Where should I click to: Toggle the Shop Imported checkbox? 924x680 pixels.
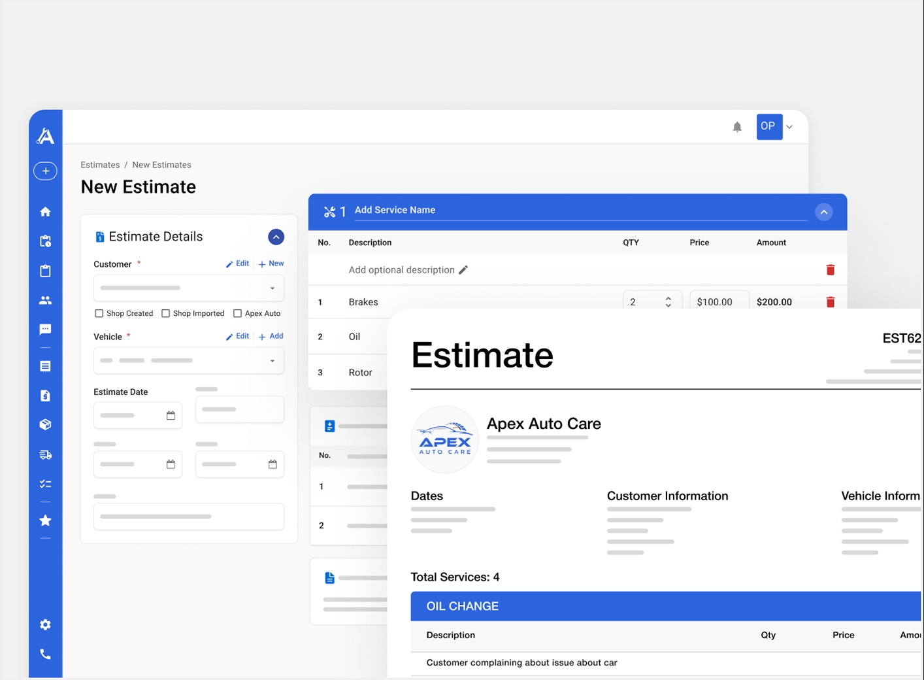166,313
